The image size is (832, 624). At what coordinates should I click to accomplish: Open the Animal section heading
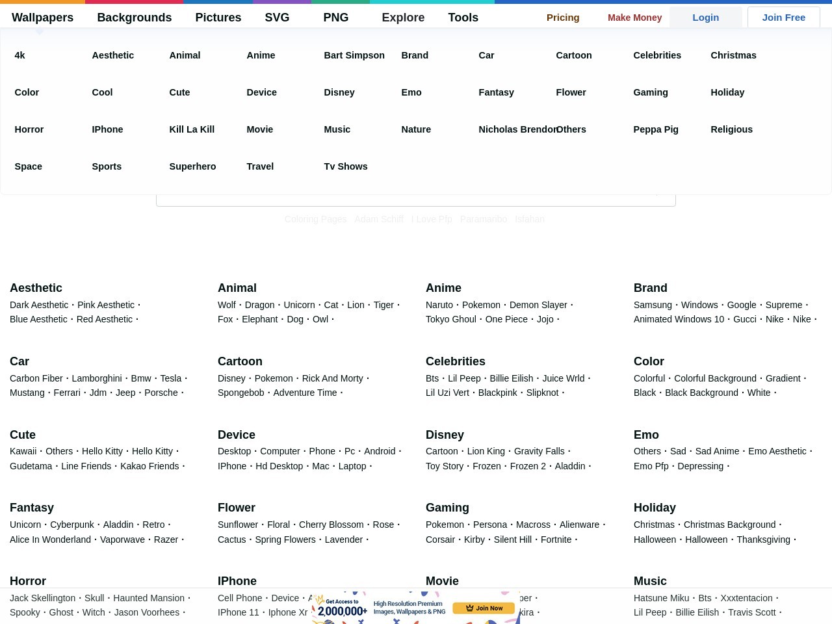(x=237, y=288)
